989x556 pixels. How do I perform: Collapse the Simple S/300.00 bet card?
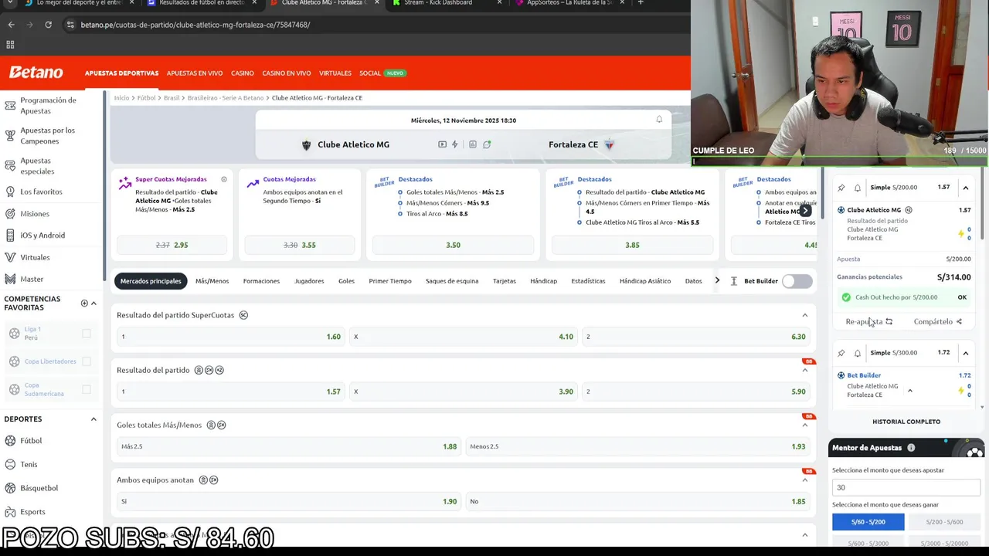pos(965,353)
